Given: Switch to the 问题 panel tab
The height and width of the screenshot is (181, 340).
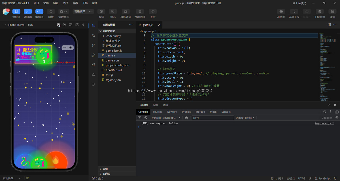Looking at the screenshot, I should coord(155,105).
